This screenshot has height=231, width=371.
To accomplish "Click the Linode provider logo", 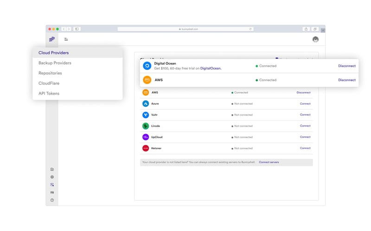I will [x=146, y=126].
